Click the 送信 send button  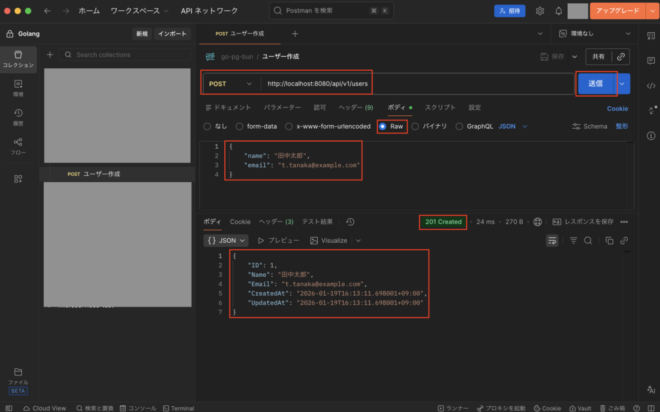tap(595, 83)
